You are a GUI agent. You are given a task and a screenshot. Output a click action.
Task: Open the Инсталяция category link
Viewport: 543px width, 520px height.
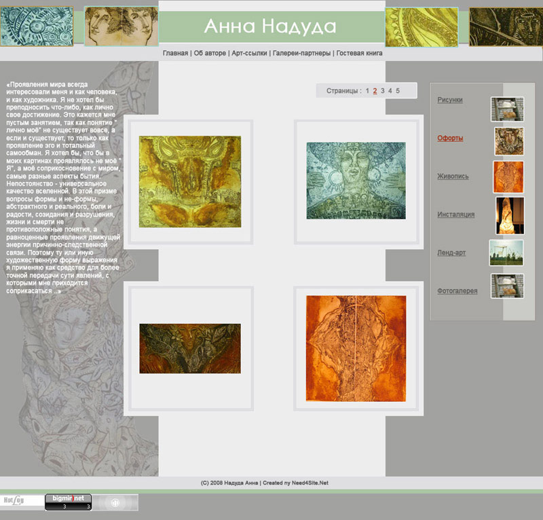455,214
